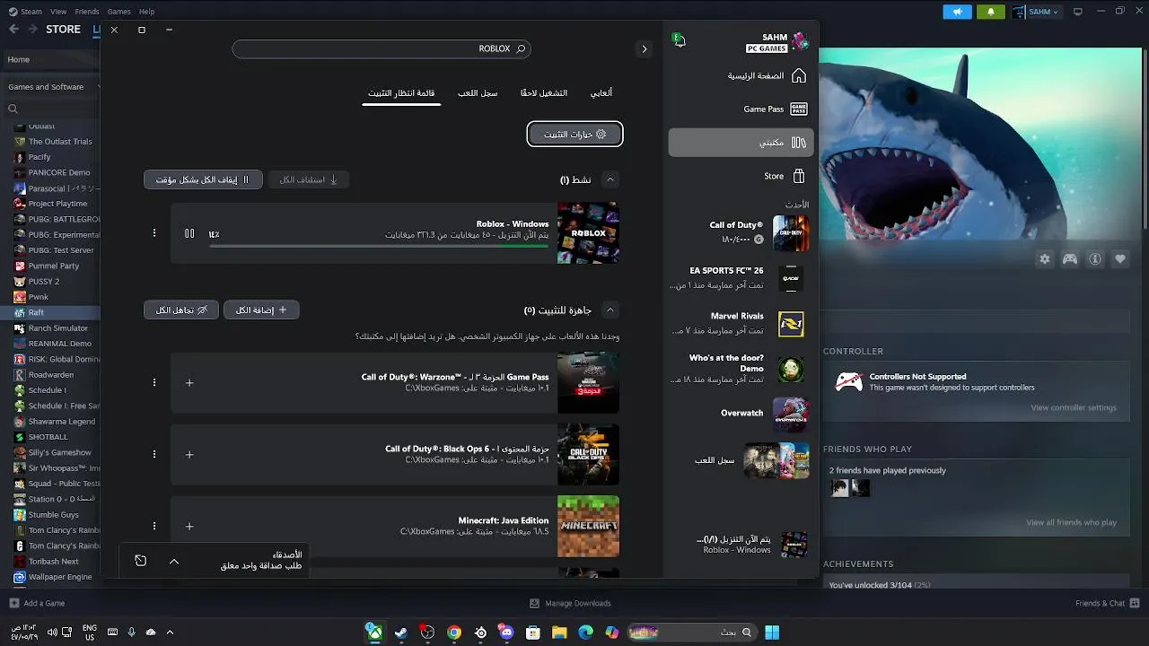Click ignore all (تجاهل الكل) button
The height and width of the screenshot is (646, 1149).
181,310
